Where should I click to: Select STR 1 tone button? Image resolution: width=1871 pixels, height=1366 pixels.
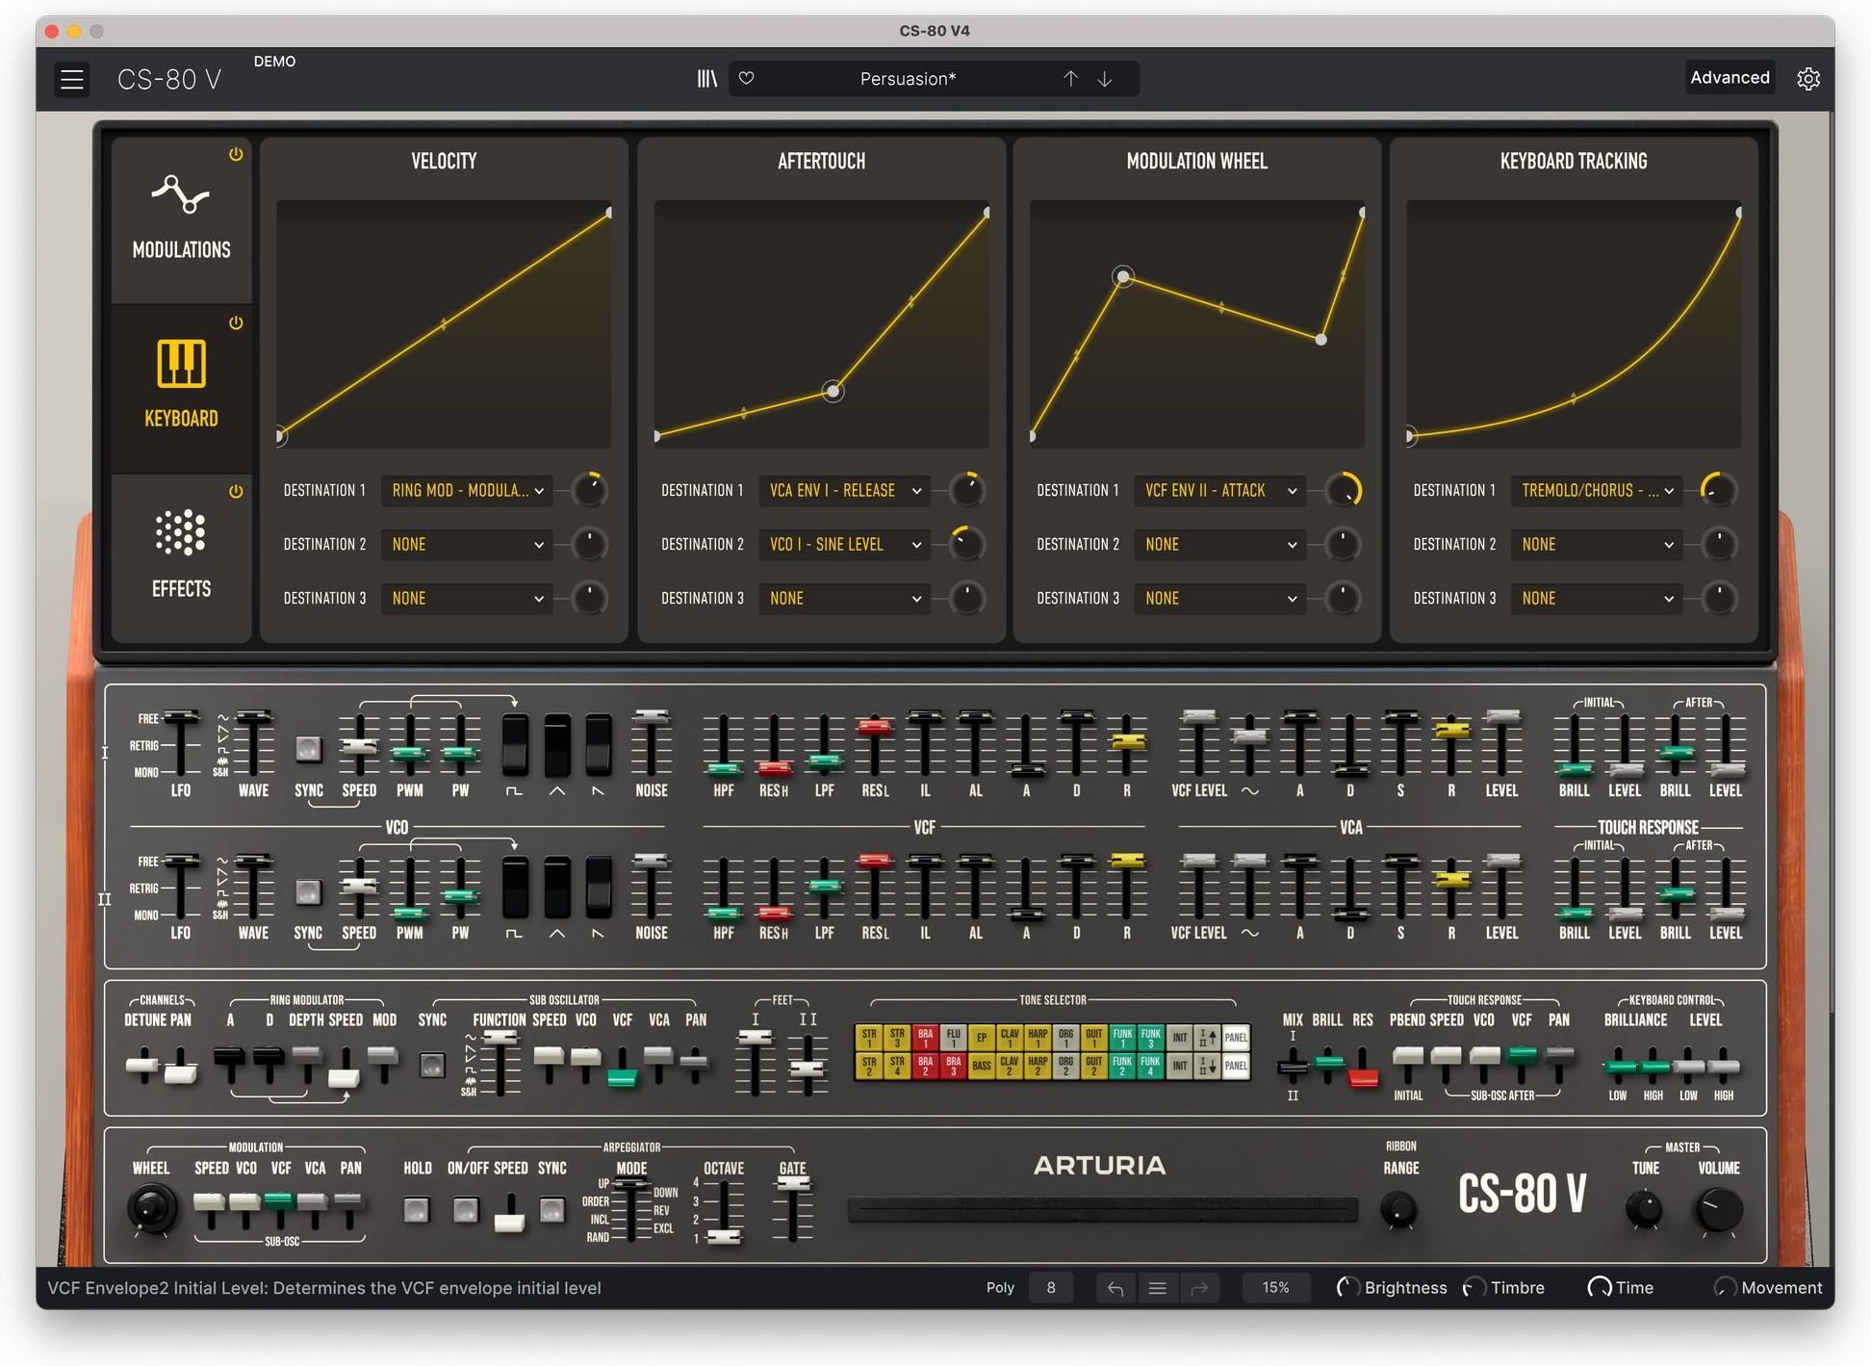click(869, 1037)
